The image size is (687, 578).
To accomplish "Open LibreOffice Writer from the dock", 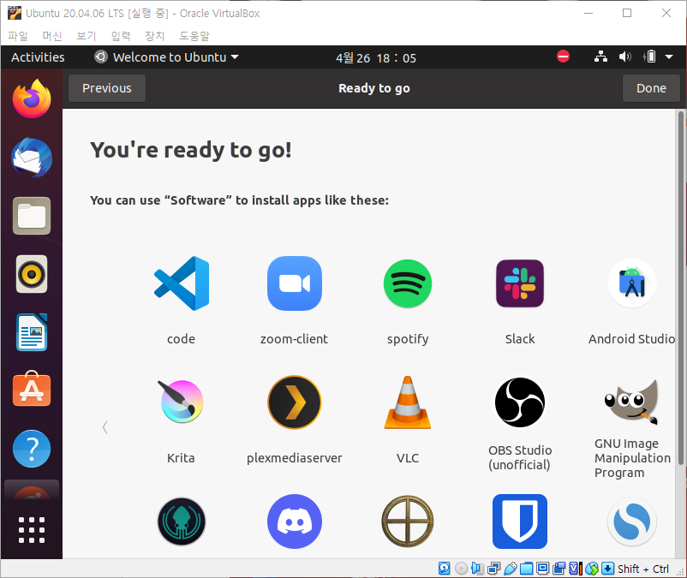I will coord(32,332).
